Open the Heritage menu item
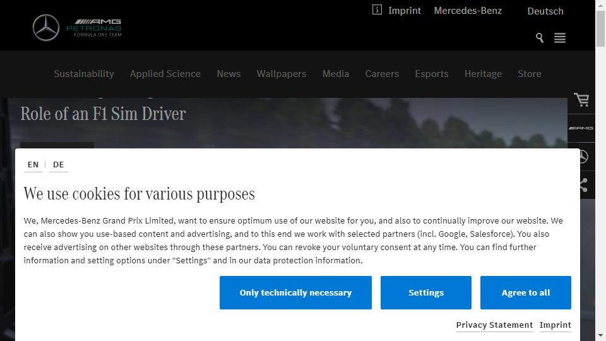This screenshot has height=341, width=606. (483, 74)
